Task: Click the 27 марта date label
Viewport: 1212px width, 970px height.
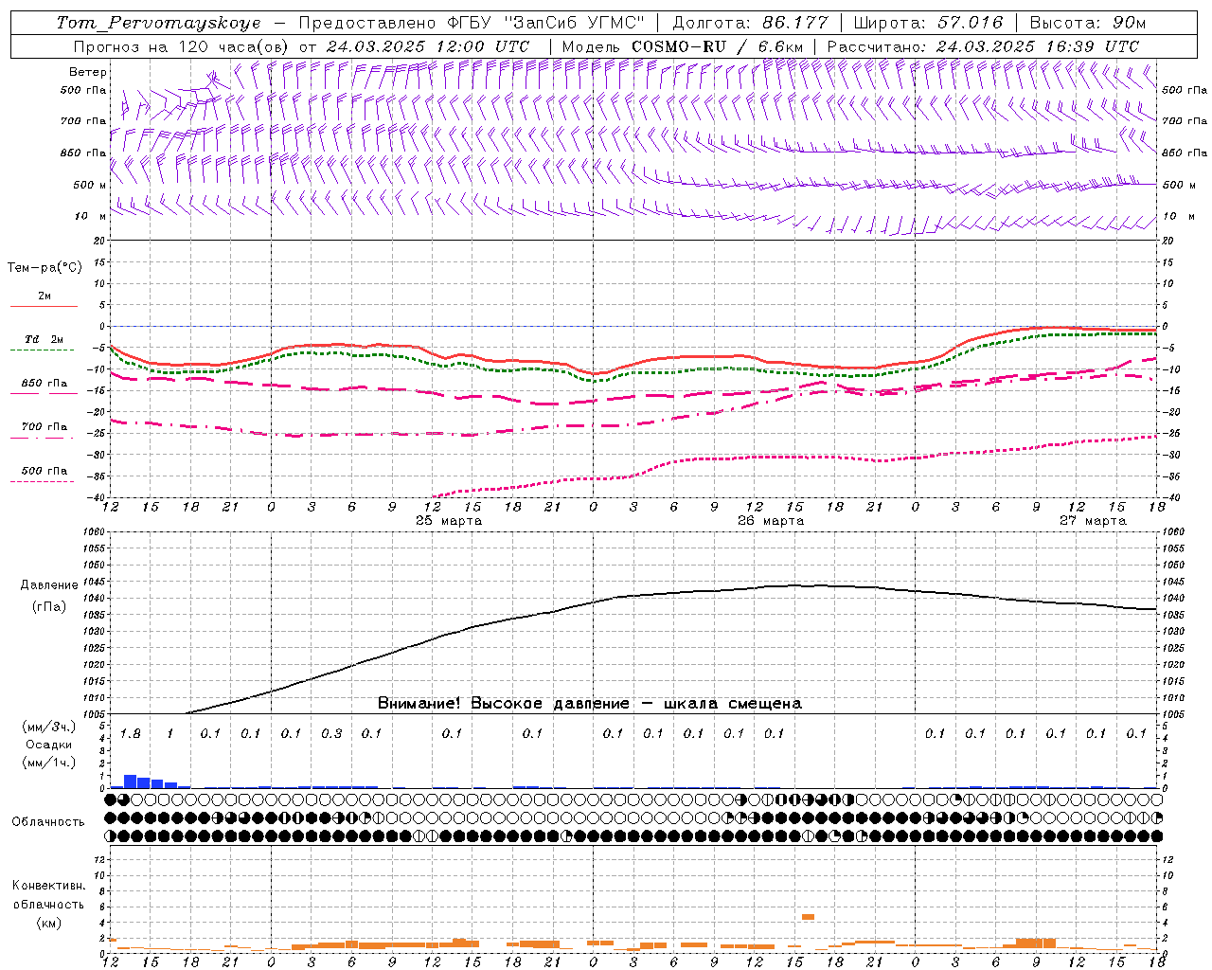Action: [x=1093, y=521]
